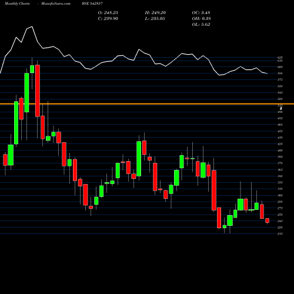Screen dimensions: 294x294
Task: Select the open value 'O: 248.25'
Action: 108,13
